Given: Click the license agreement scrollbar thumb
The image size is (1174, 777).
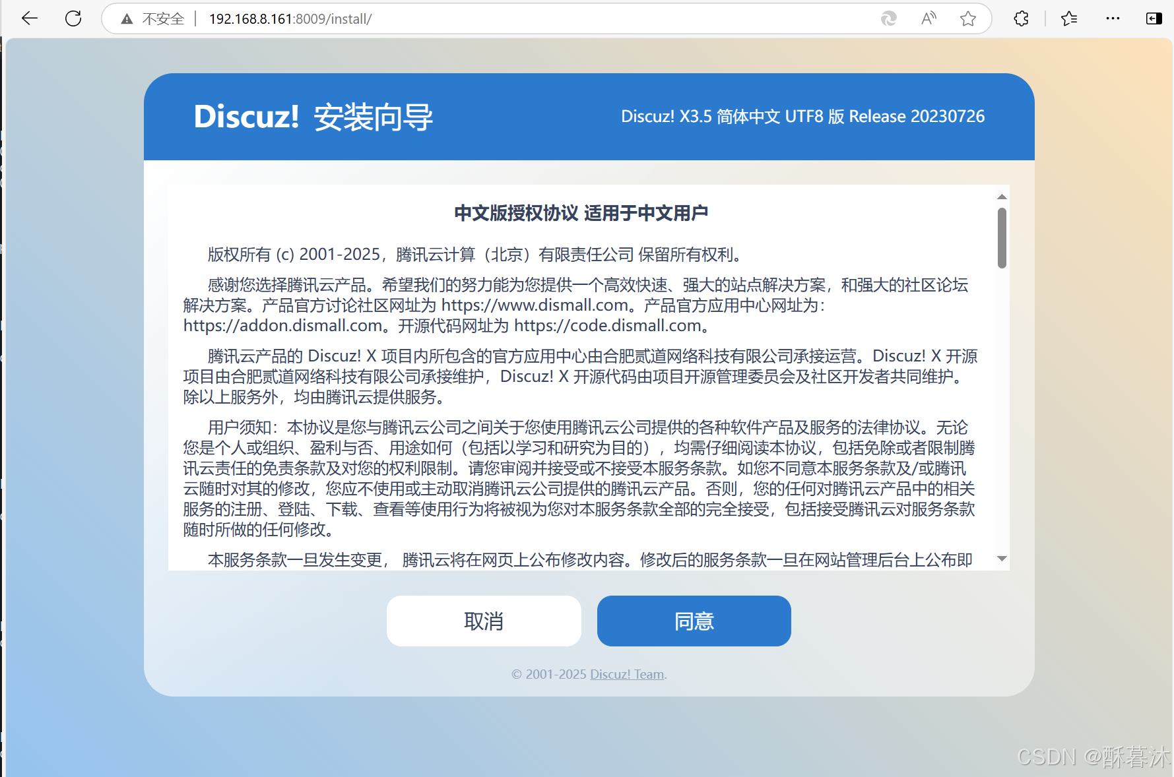Looking at the screenshot, I should 1002,238.
